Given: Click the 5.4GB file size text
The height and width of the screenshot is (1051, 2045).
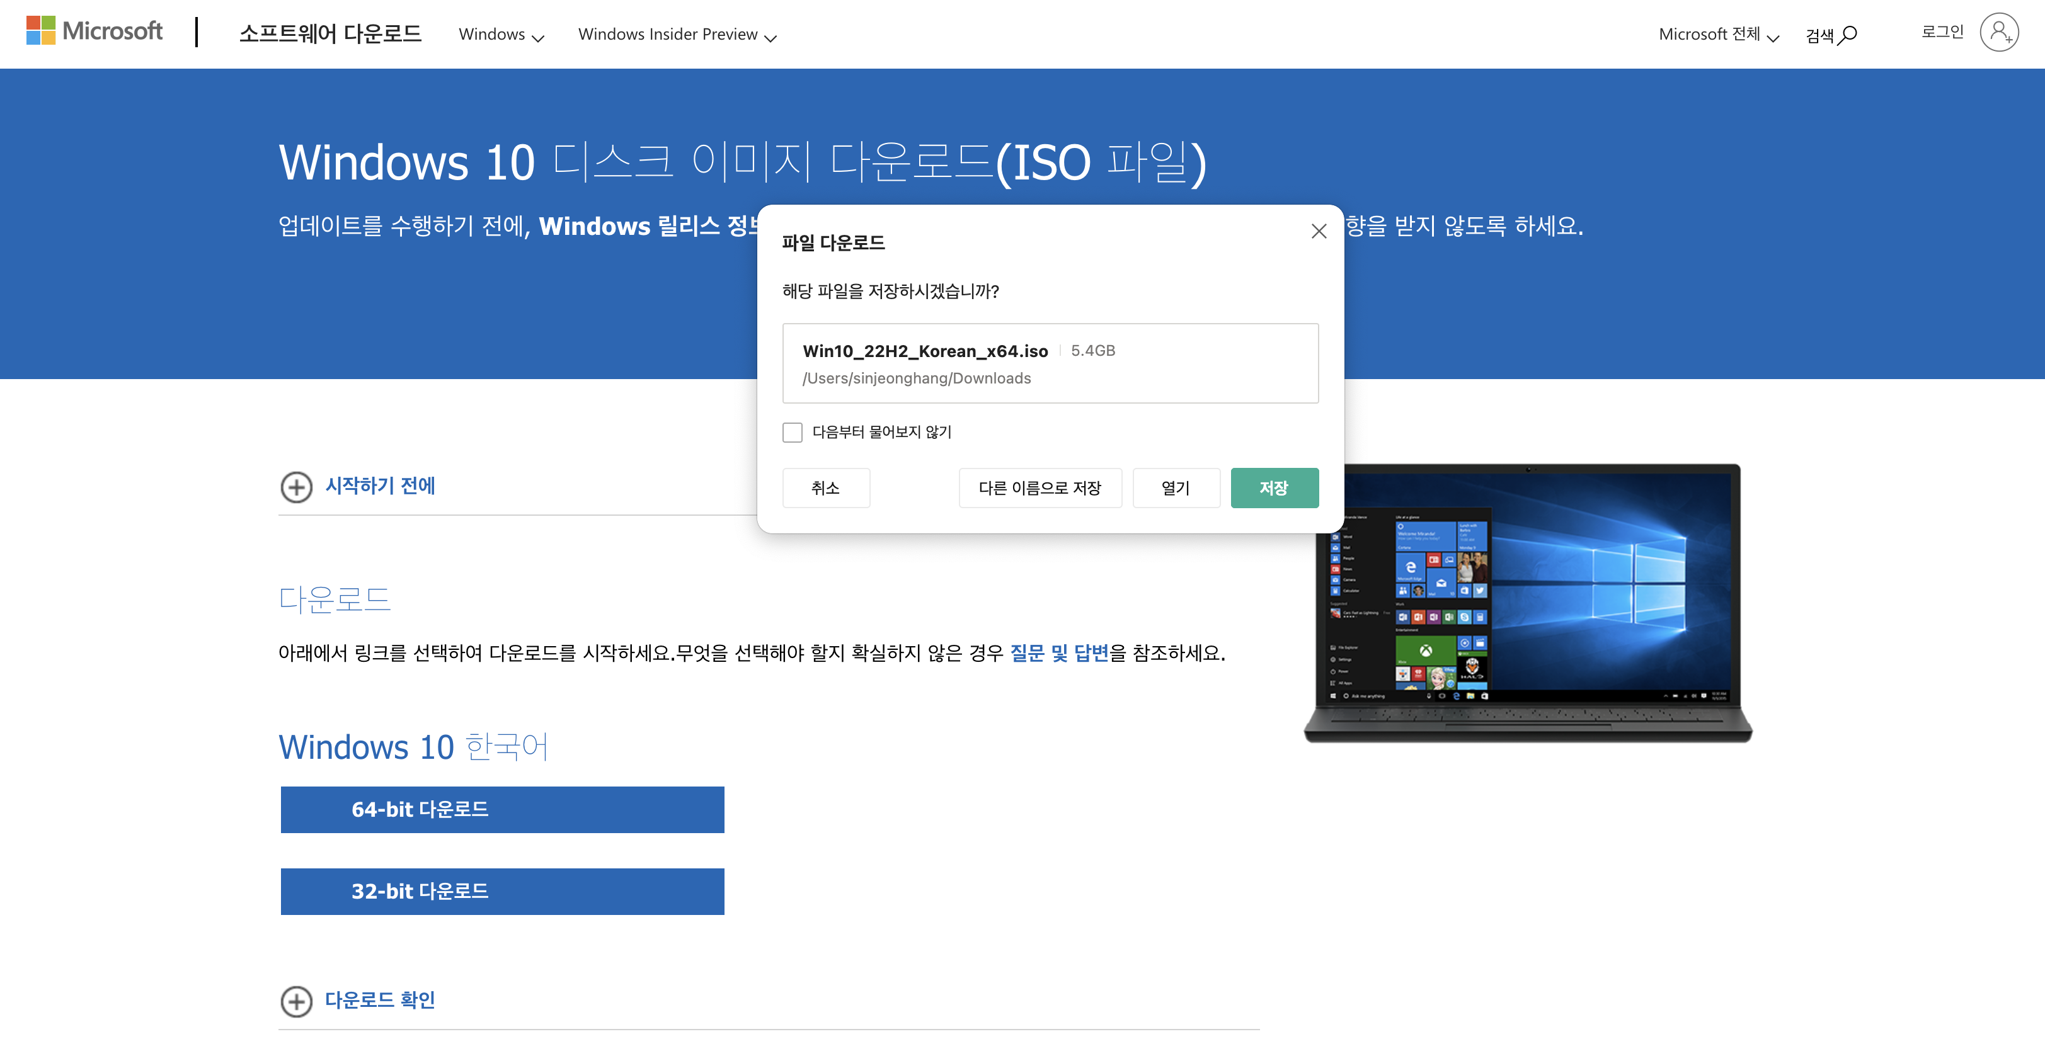Looking at the screenshot, I should tap(1092, 351).
